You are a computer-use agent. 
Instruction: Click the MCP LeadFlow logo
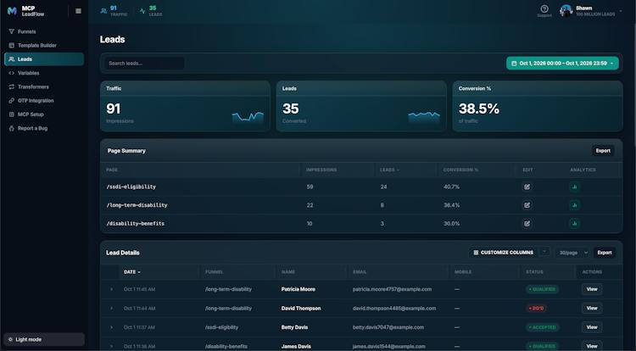click(x=26, y=11)
